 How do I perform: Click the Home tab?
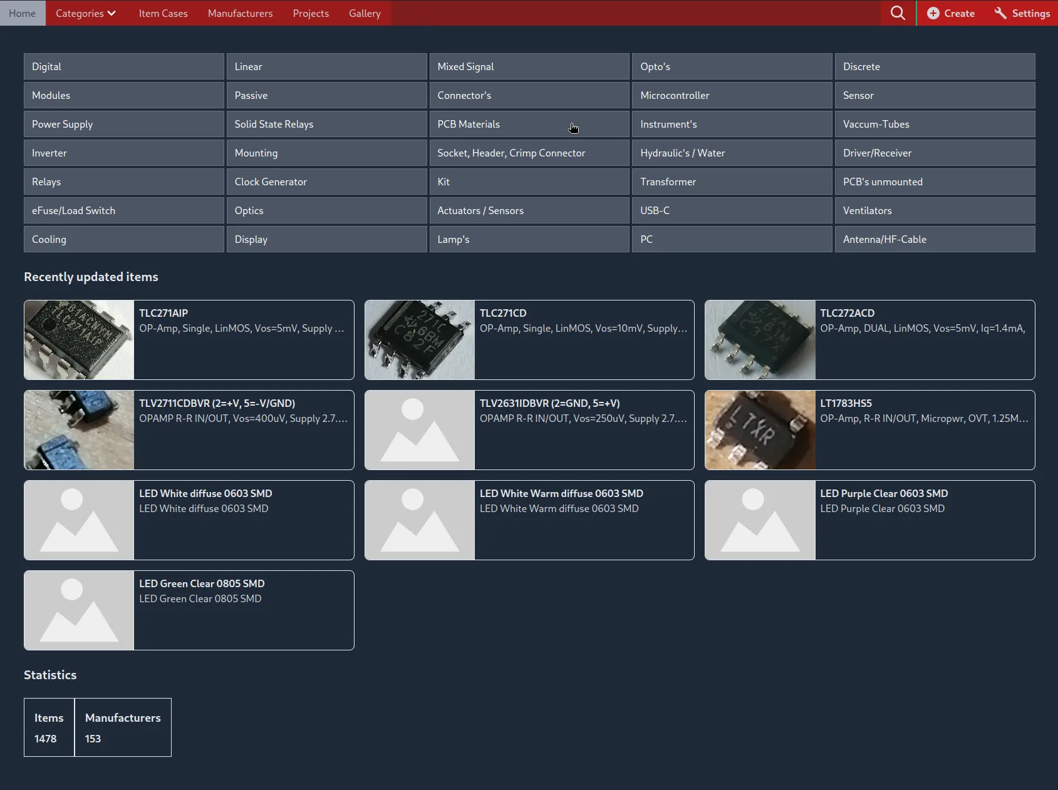pyautogui.click(x=23, y=13)
